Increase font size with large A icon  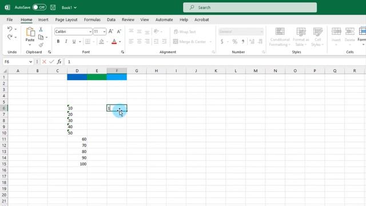point(111,31)
